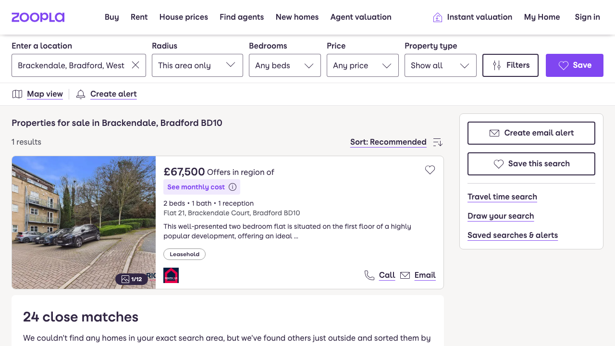Image resolution: width=615 pixels, height=346 pixels.
Task: Open the Map view with the map icon
Action: [17, 94]
